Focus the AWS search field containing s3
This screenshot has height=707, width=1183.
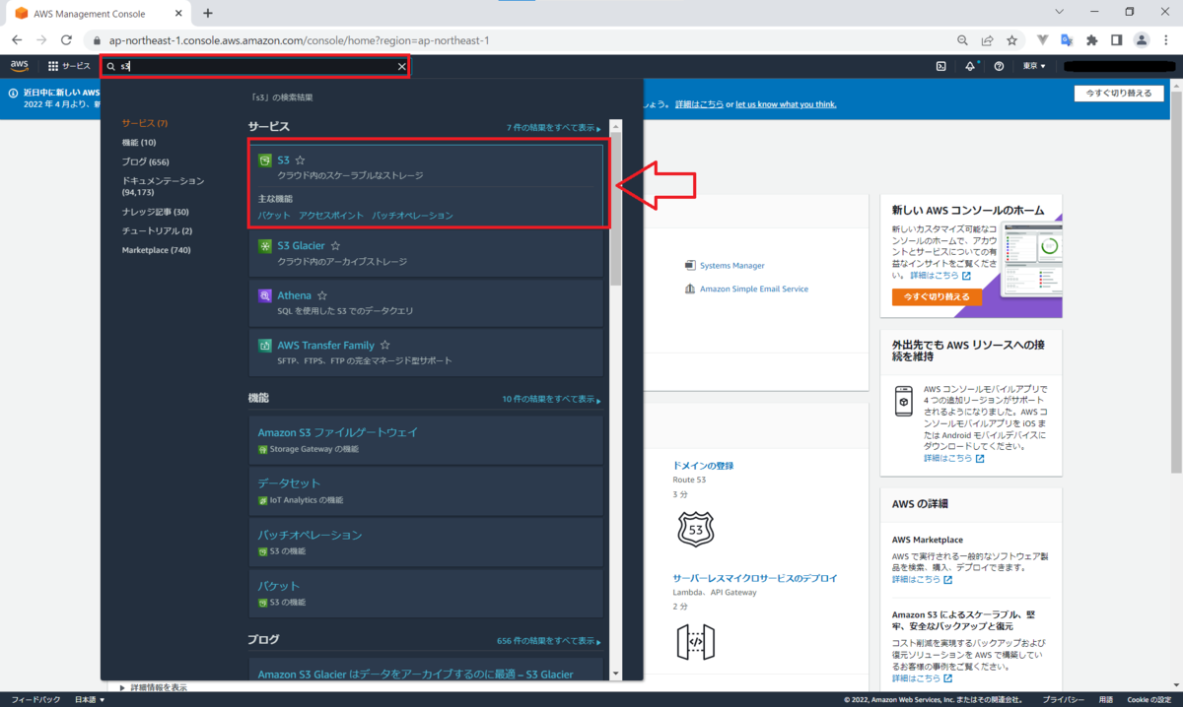[x=254, y=67]
